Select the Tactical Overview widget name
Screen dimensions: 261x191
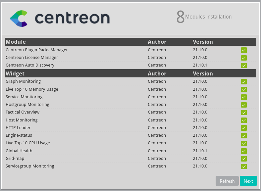coord(23,112)
